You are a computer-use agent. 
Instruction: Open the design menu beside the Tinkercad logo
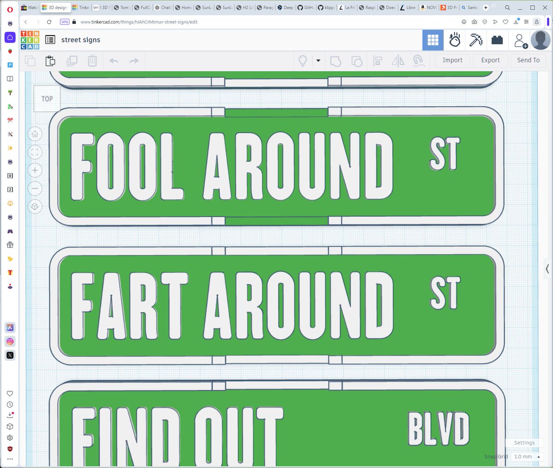[x=50, y=40]
